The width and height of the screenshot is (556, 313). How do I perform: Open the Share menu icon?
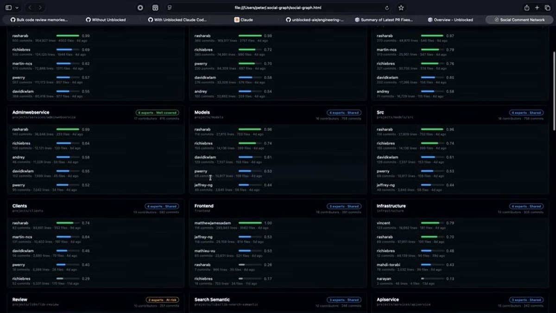[x=527, y=8]
